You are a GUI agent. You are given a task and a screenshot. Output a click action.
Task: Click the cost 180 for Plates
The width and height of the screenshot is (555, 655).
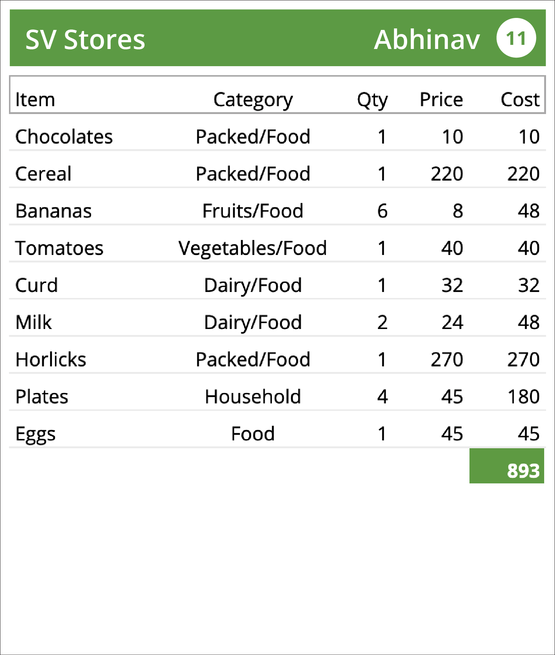pyautogui.click(x=524, y=396)
